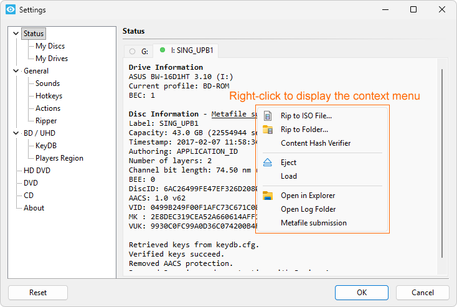Click the app icon in title bar
This screenshot has width=457, height=307.
[10, 10]
